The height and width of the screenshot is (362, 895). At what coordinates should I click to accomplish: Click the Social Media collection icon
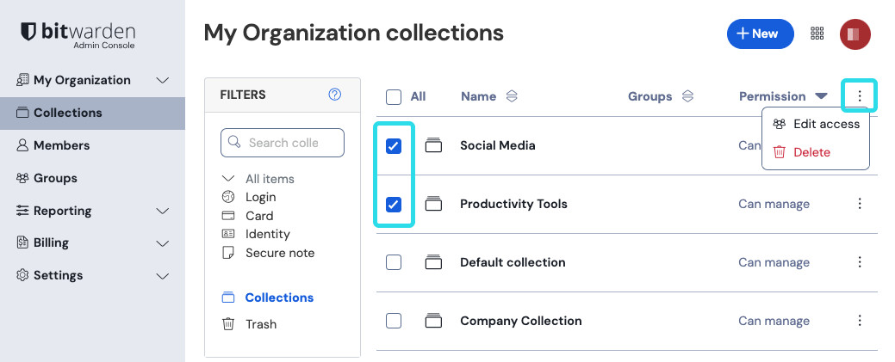433,146
